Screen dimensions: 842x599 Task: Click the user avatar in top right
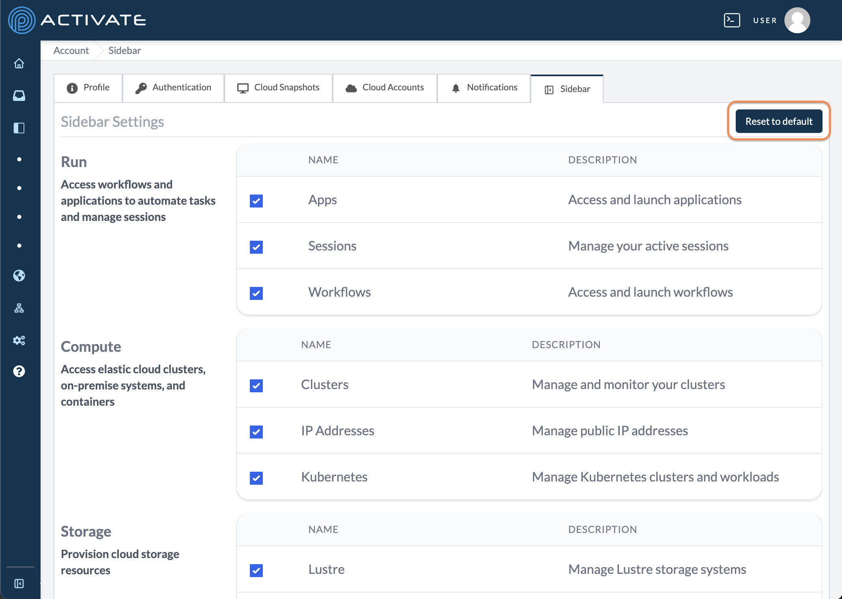(799, 19)
